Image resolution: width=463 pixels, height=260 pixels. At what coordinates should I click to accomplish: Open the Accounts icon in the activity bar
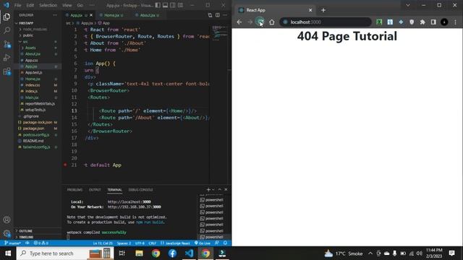[x=7, y=220]
